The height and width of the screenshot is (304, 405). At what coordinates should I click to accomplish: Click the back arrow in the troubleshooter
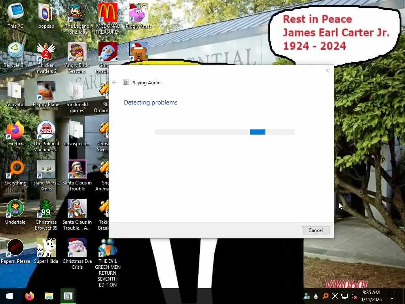(114, 82)
